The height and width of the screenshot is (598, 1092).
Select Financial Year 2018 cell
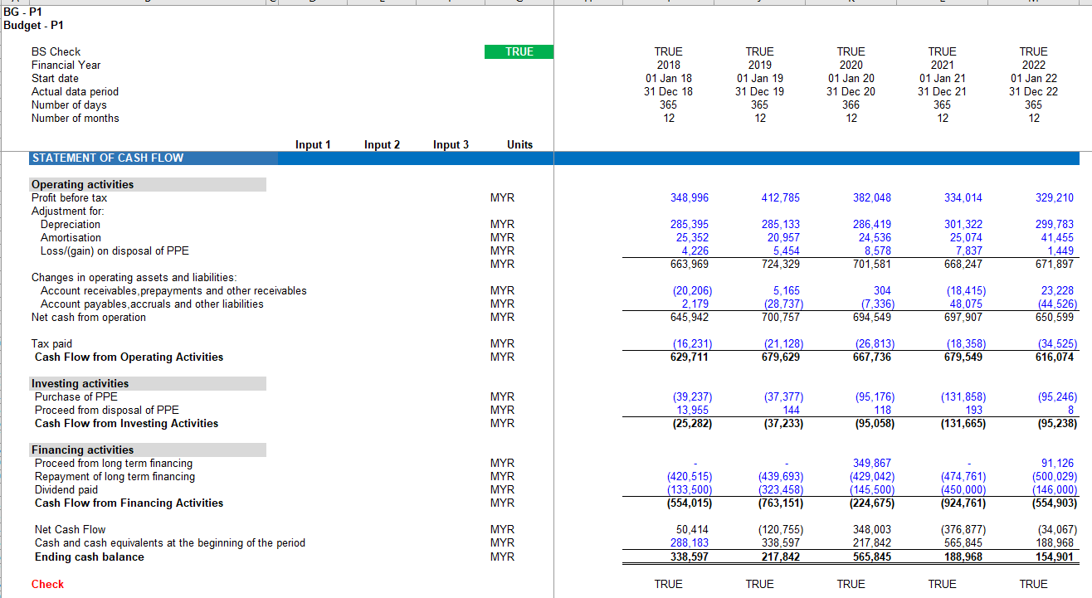[x=669, y=65]
